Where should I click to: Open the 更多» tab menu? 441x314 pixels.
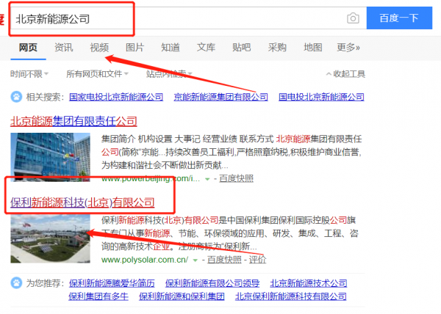click(x=348, y=48)
